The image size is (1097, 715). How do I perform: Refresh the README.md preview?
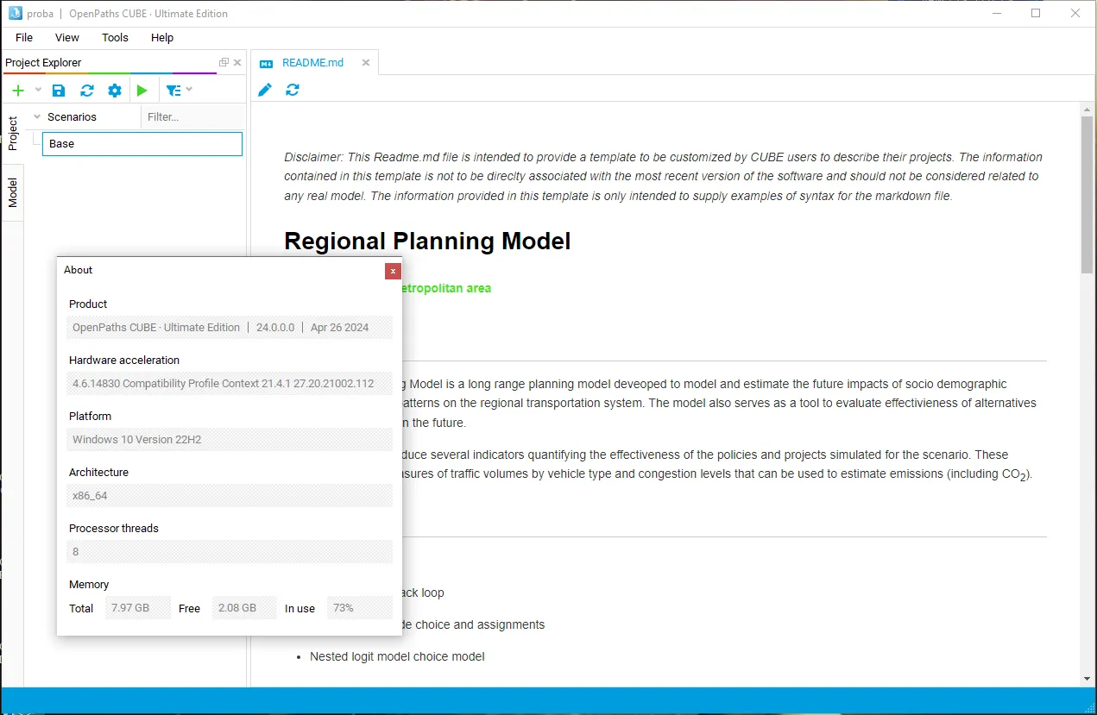[292, 89]
